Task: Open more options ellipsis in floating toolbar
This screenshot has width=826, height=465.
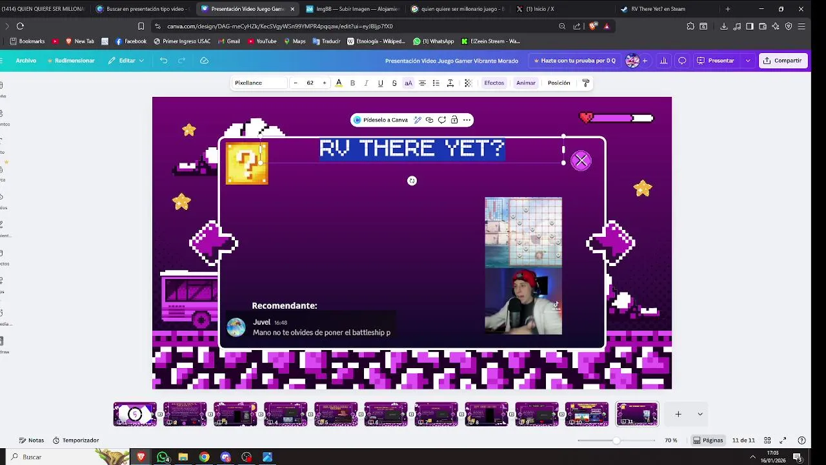Action: [467, 120]
